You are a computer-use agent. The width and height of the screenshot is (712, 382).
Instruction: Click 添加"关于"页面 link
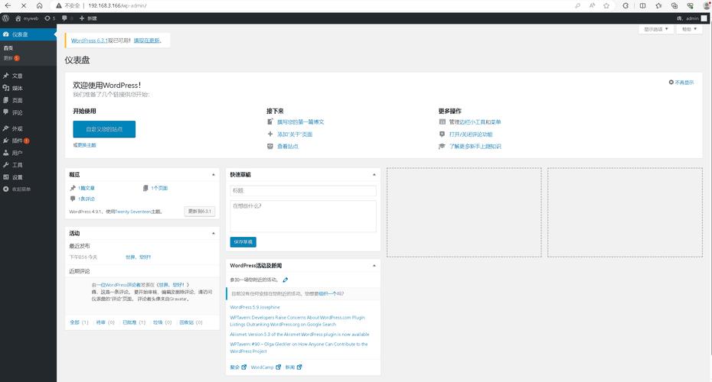tap(295, 134)
